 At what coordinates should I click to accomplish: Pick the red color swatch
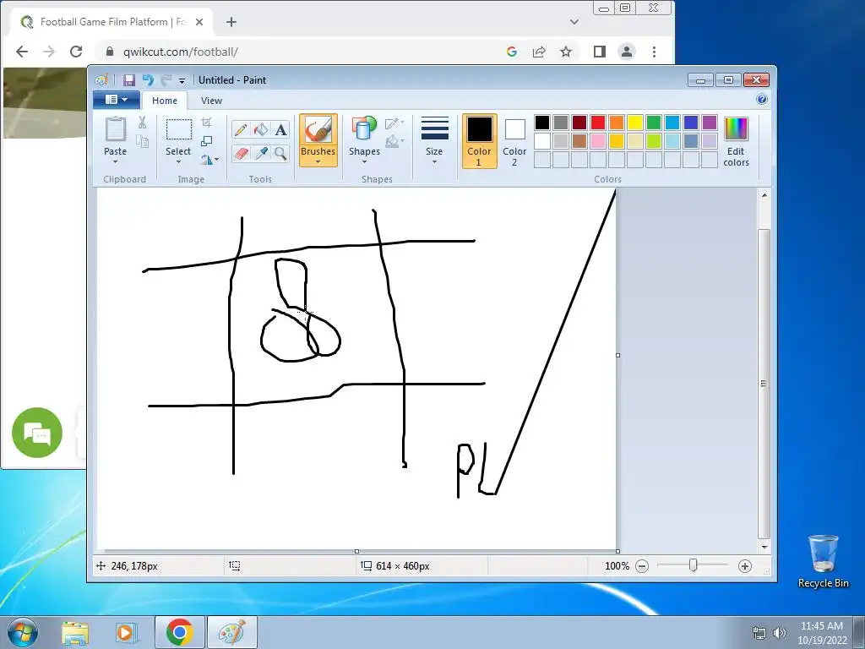598,123
